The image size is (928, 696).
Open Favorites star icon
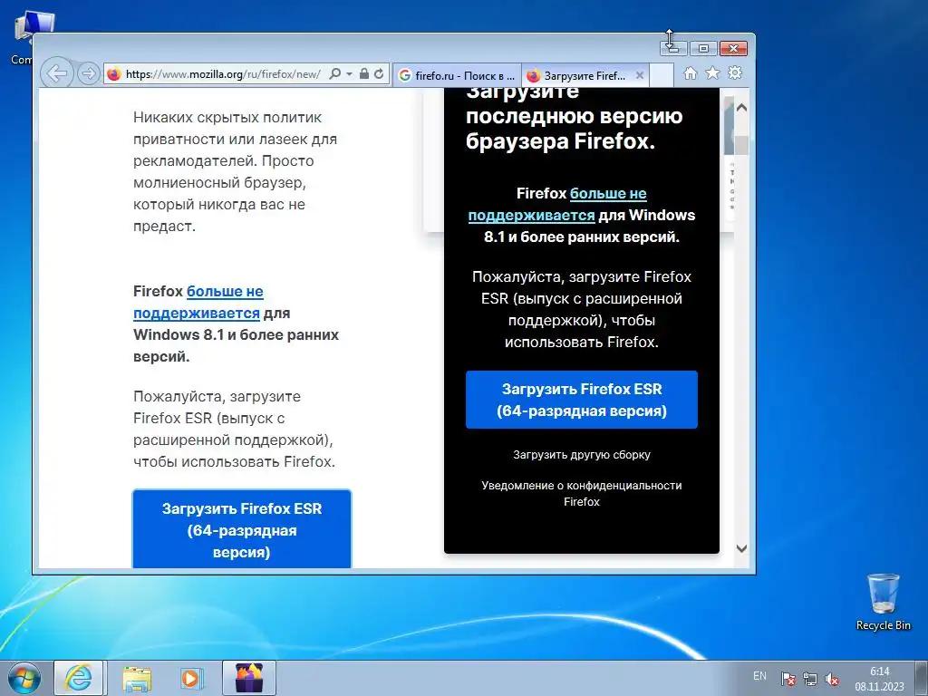click(x=712, y=72)
